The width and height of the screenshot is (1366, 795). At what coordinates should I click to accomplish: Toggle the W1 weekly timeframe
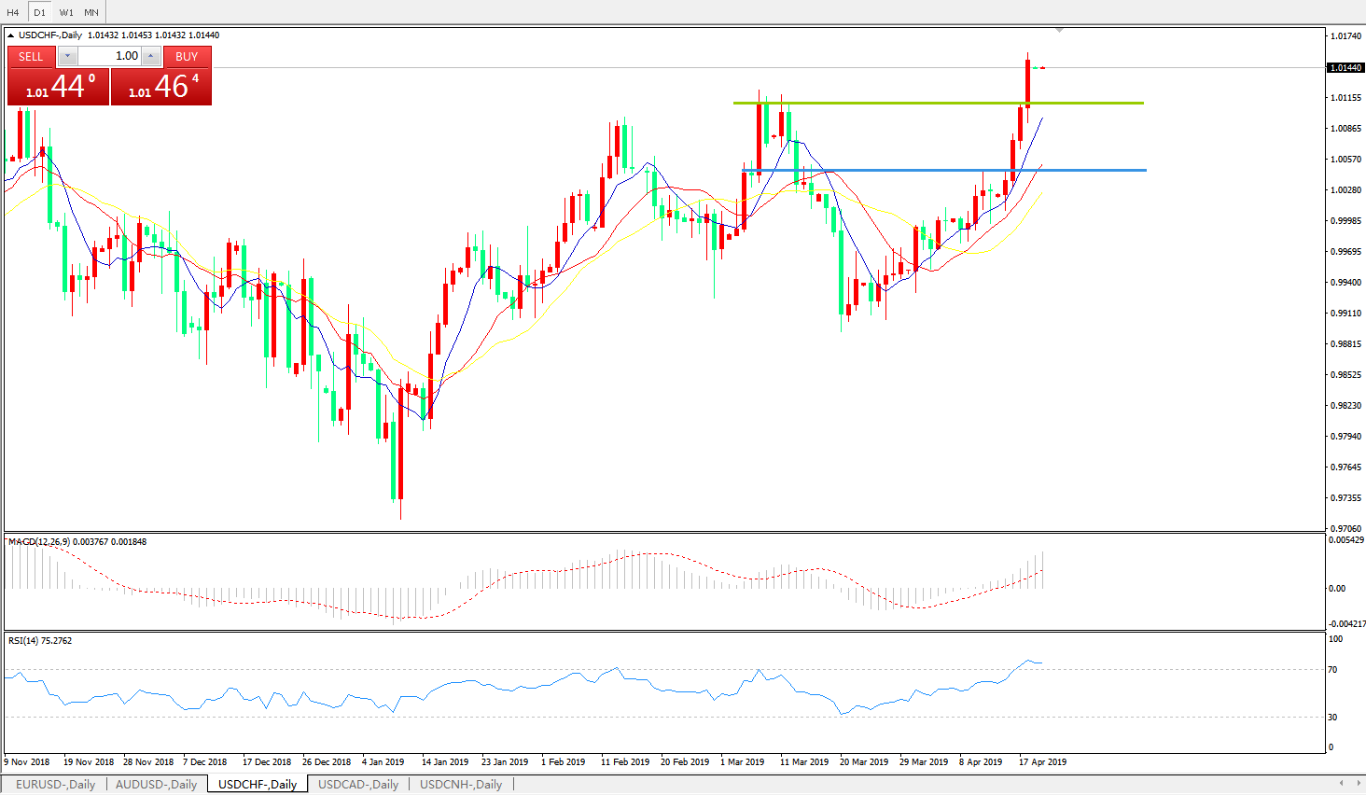pos(66,12)
